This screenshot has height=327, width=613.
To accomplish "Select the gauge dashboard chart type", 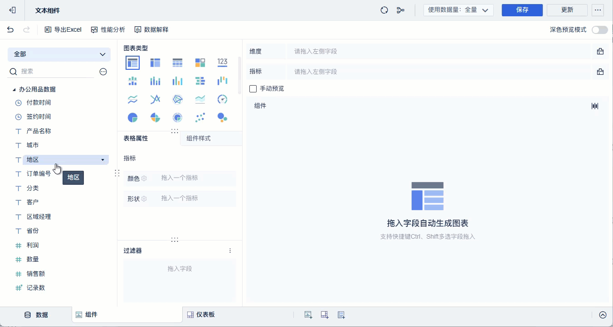I will 222,99.
